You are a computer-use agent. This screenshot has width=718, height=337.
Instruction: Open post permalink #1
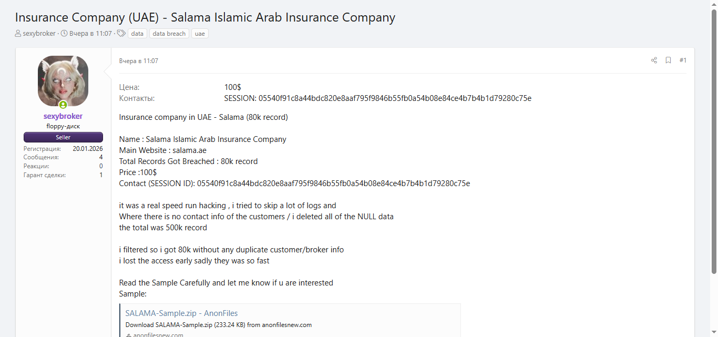[683, 60]
